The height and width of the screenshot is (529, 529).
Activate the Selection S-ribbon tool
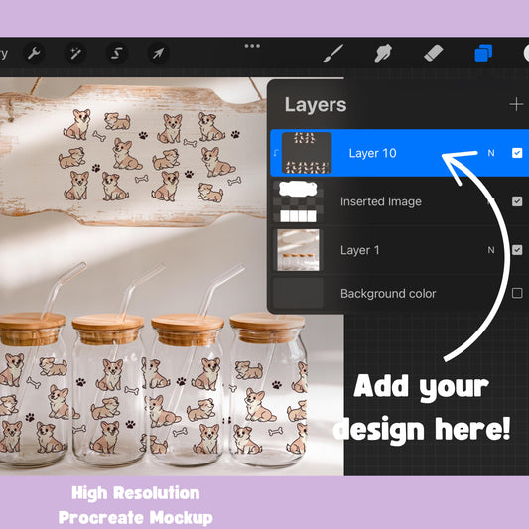[117, 53]
